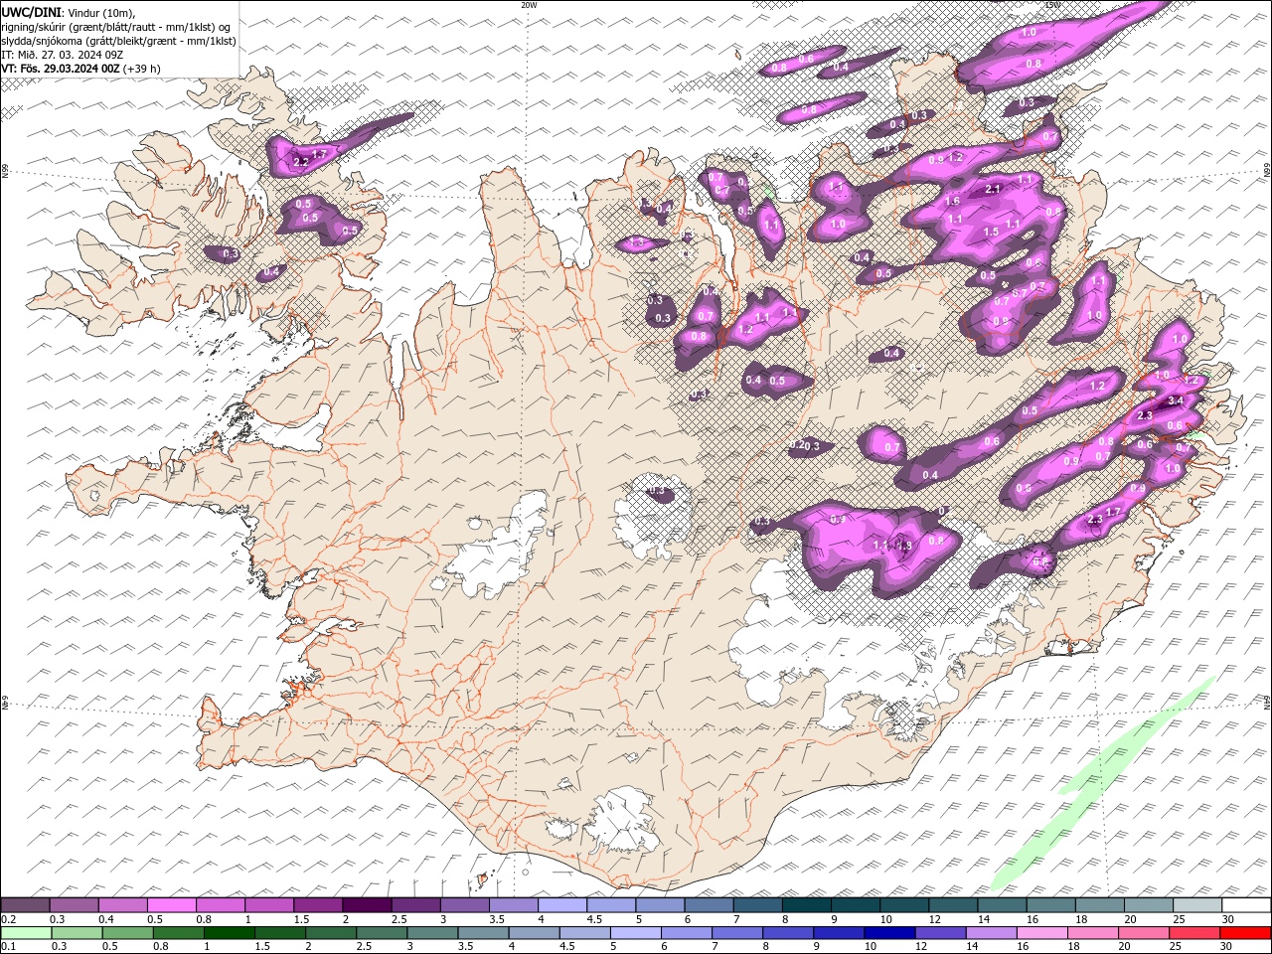Click the '1.6' precipitation value on the map
The height and width of the screenshot is (954, 1272).
[x=952, y=202]
